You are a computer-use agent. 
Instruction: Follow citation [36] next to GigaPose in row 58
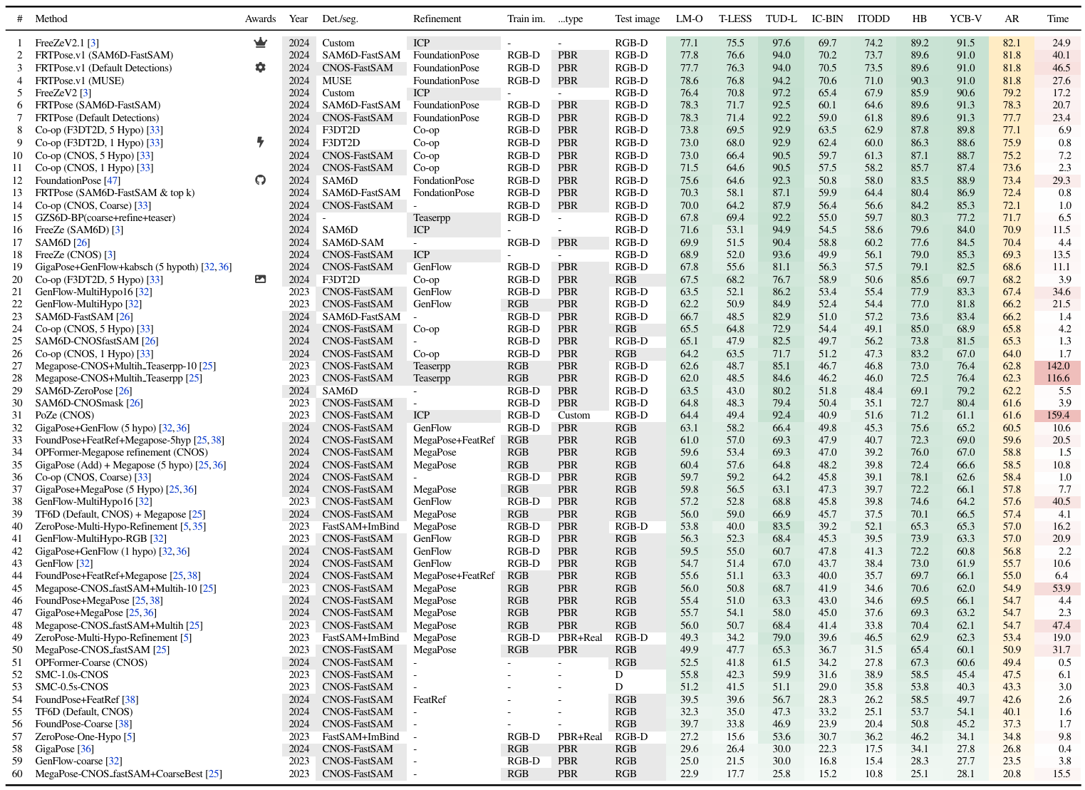(85, 749)
